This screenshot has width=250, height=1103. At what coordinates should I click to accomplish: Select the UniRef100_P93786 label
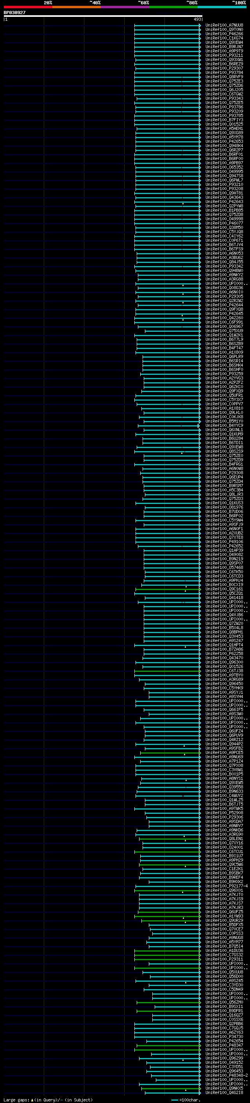coord(224,107)
